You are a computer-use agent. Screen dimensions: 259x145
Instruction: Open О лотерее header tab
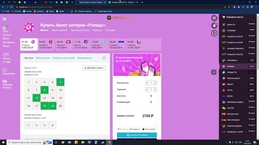[110, 30]
